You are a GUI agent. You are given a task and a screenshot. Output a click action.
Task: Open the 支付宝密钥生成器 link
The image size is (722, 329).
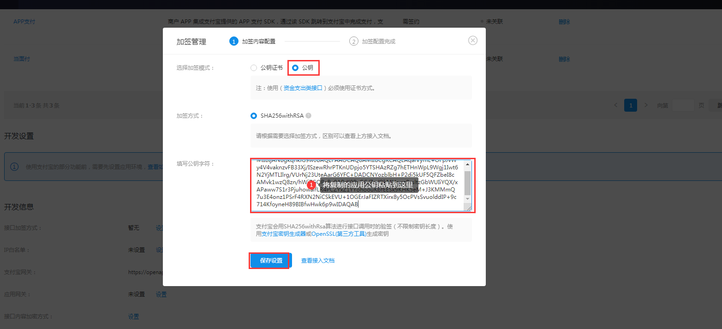(x=284, y=234)
